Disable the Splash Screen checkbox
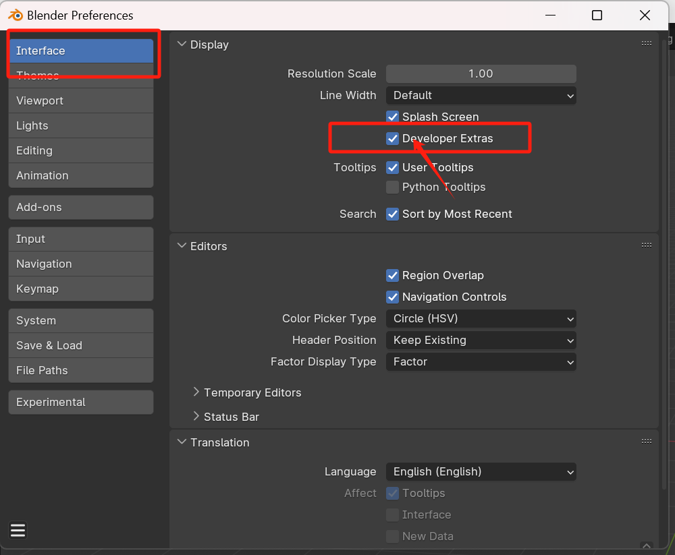Screen dimensions: 675x555 pos(392,117)
